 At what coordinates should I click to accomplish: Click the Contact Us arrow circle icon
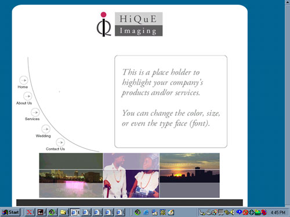(60, 142)
